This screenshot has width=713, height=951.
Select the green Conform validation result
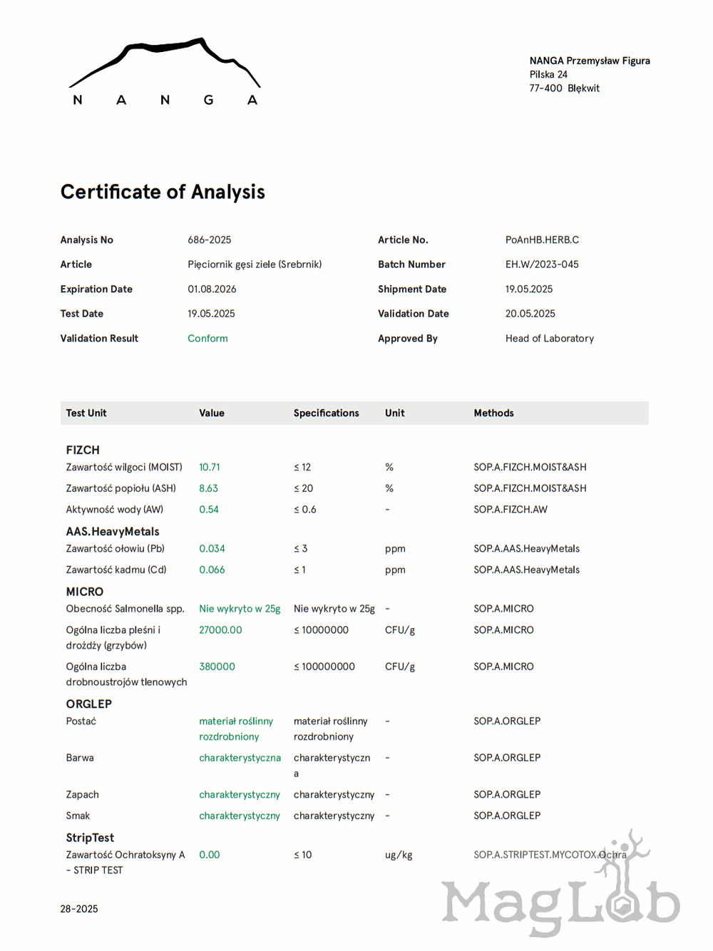(x=207, y=339)
